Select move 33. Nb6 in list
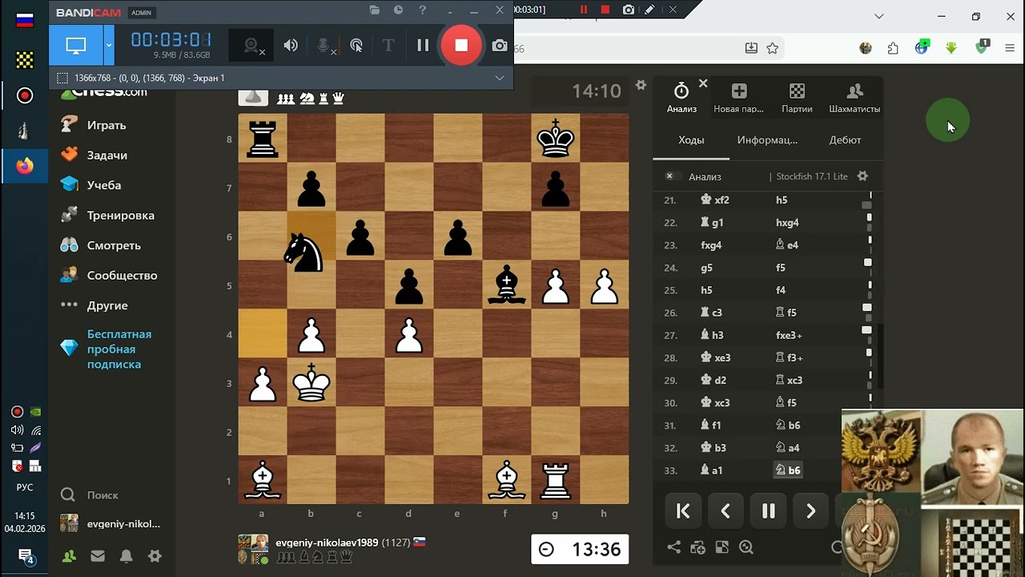 coord(788,470)
